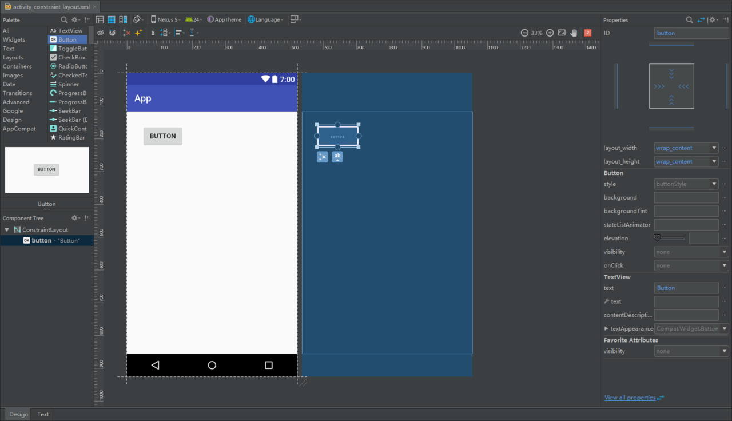Click the View all properties link
Image resolution: width=732 pixels, height=421 pixels.
630,398
